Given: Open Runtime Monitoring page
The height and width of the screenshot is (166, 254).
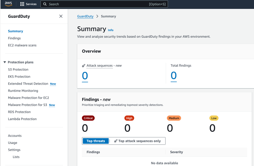Looking at the screenshot, I should 23,91.
